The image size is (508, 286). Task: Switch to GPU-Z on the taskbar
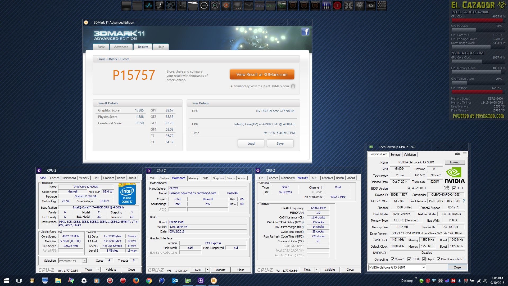click(188, 281)
